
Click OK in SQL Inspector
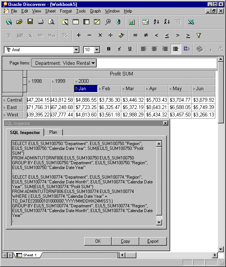coord(98,241)
